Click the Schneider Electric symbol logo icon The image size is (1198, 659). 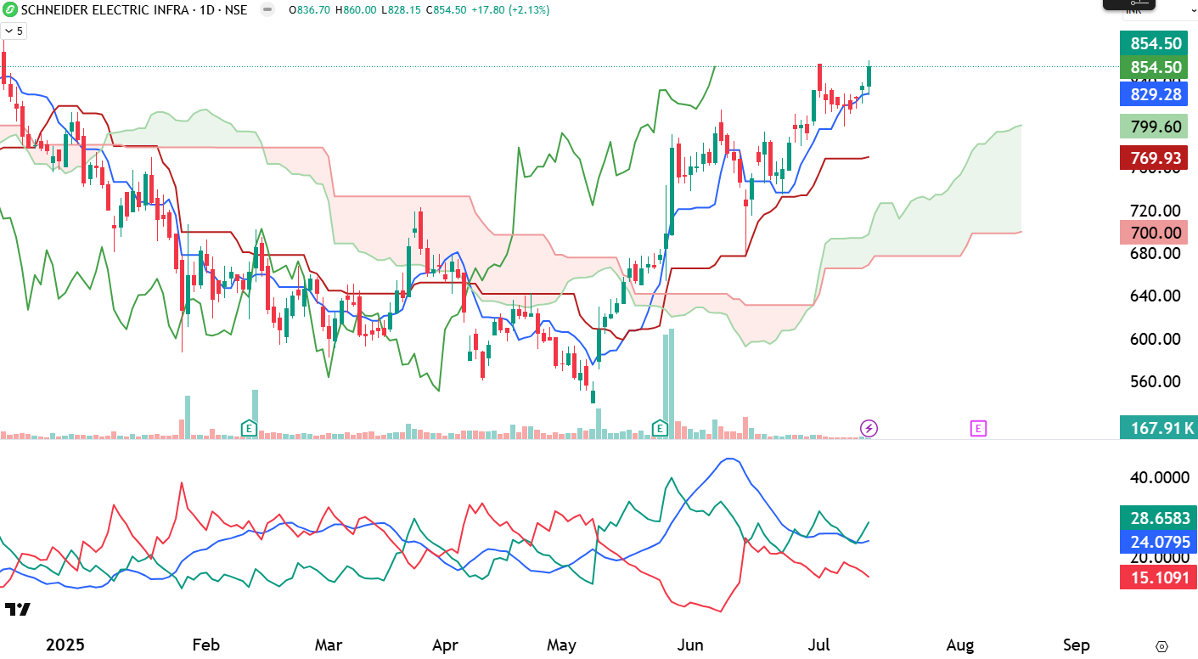click(9, 10)
